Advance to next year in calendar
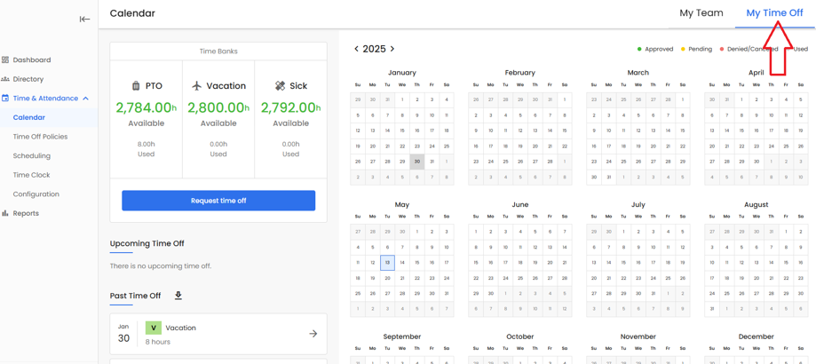816x364 pixels. [392, 50]
